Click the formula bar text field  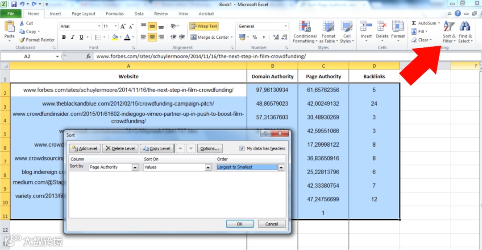(286, 56)
